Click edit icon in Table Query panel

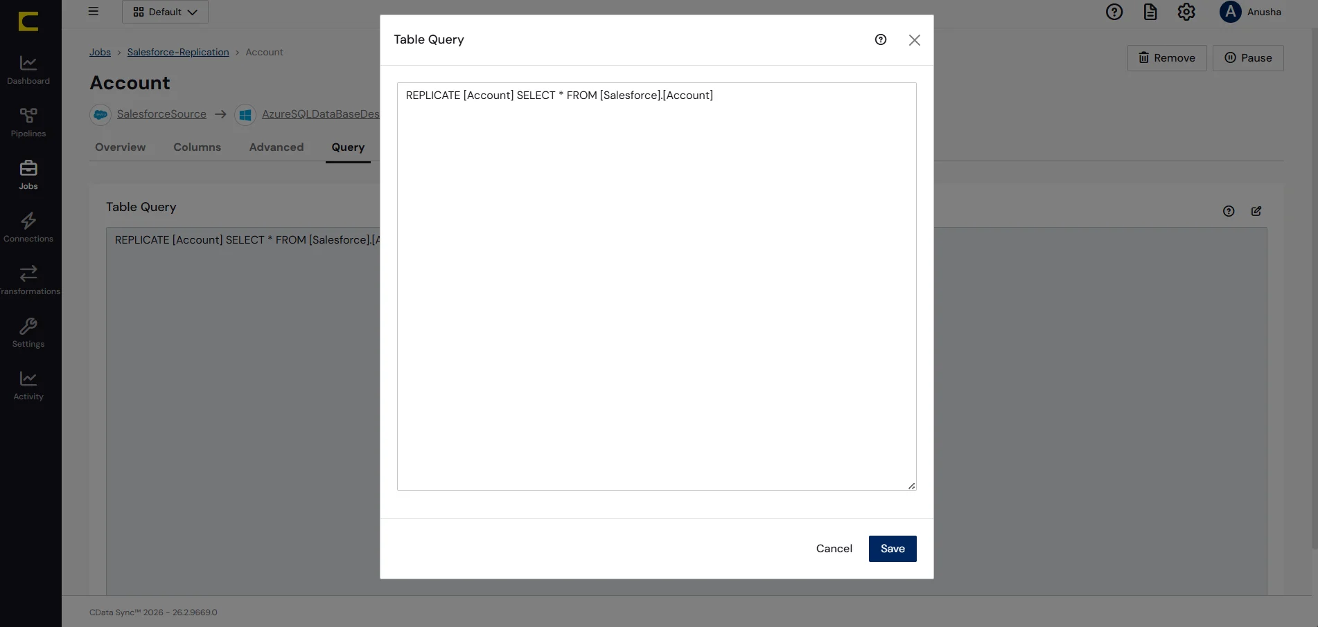(x=1256, y=211)
